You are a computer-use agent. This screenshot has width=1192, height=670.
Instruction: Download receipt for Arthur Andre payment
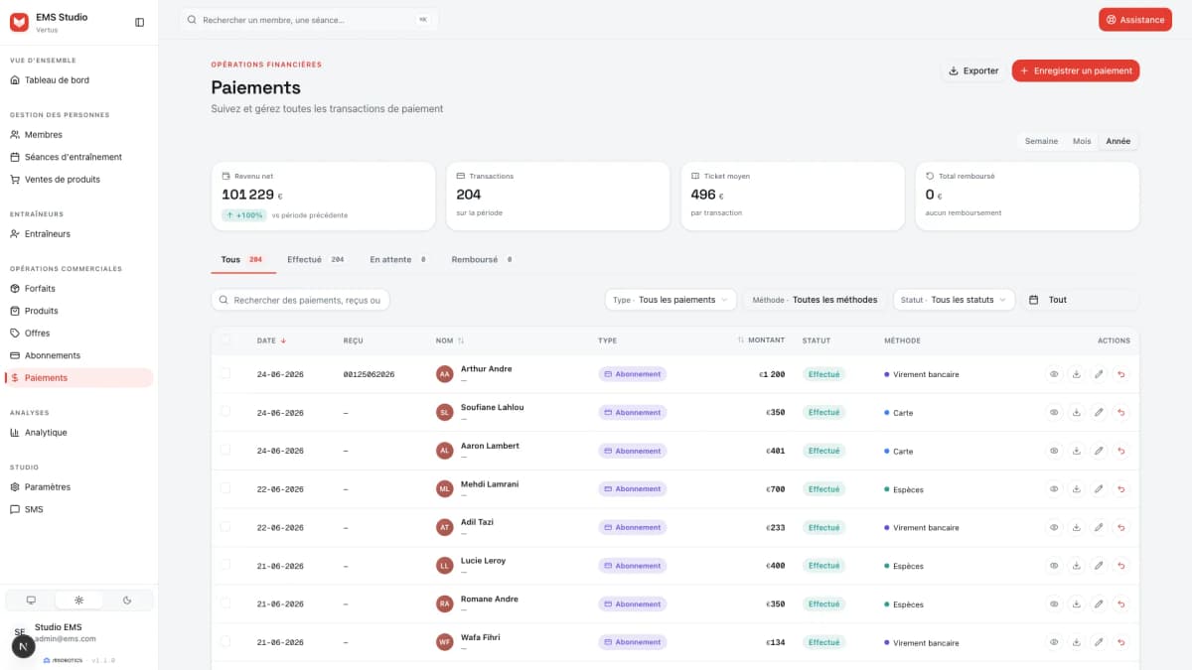1076,374
